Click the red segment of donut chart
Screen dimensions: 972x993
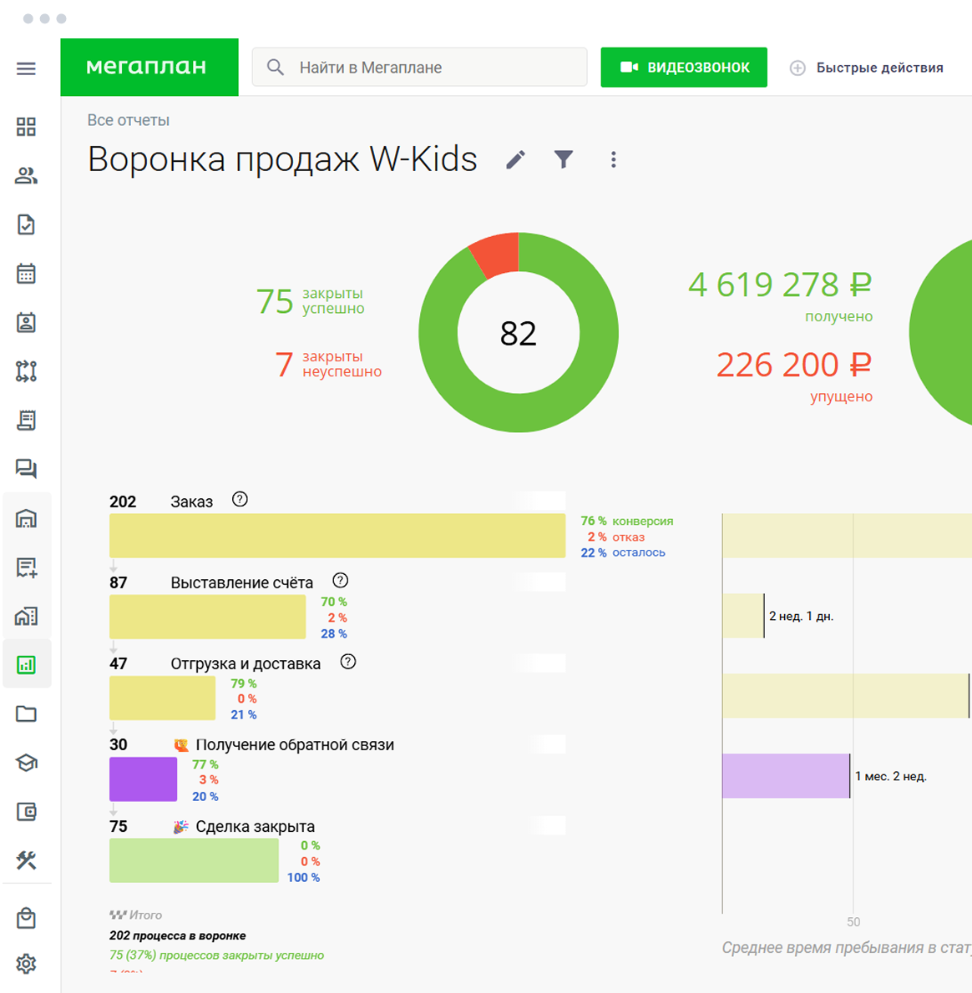[x=496, y=254]
